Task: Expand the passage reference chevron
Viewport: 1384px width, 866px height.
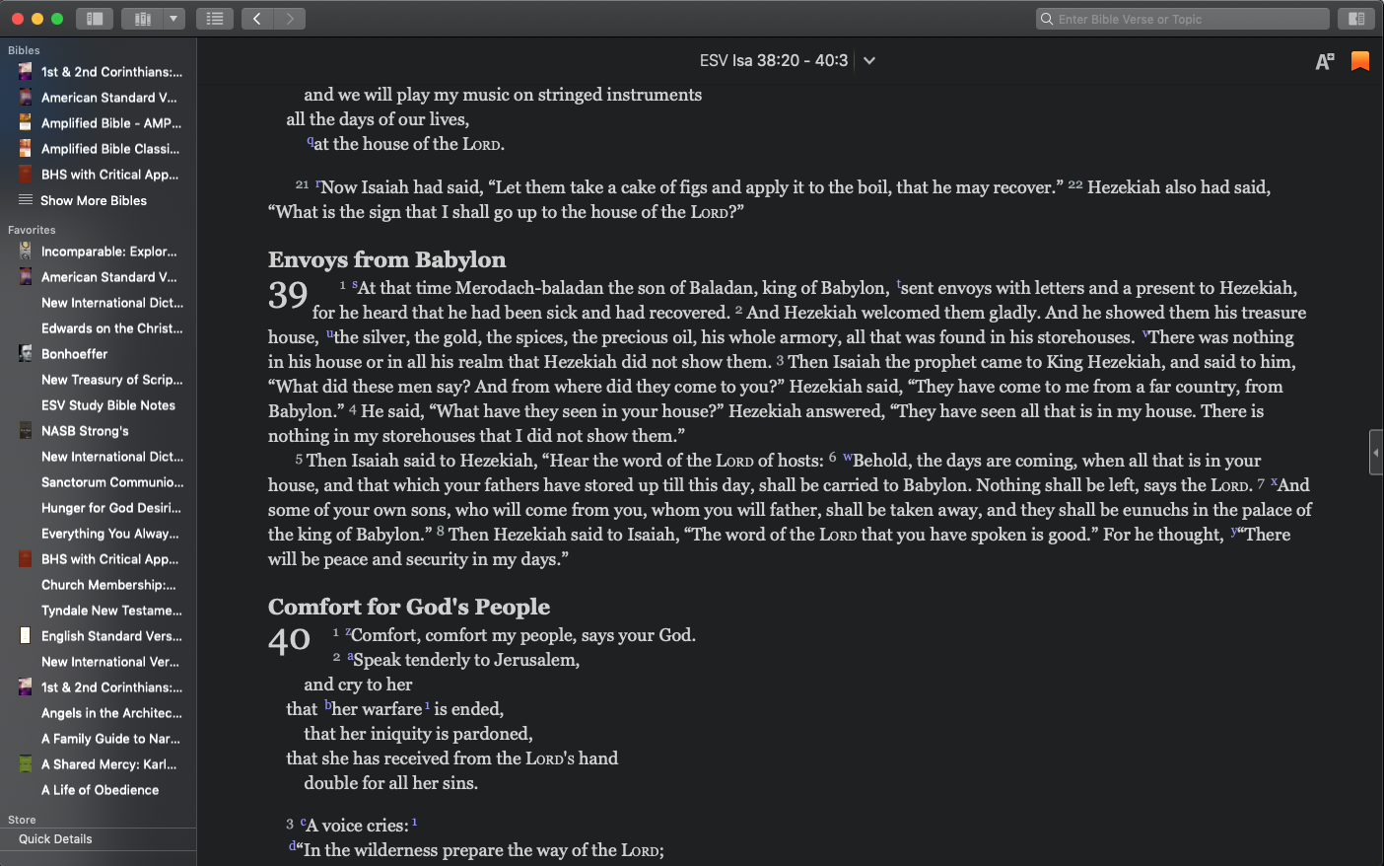Action: click(x=869, y=60)
